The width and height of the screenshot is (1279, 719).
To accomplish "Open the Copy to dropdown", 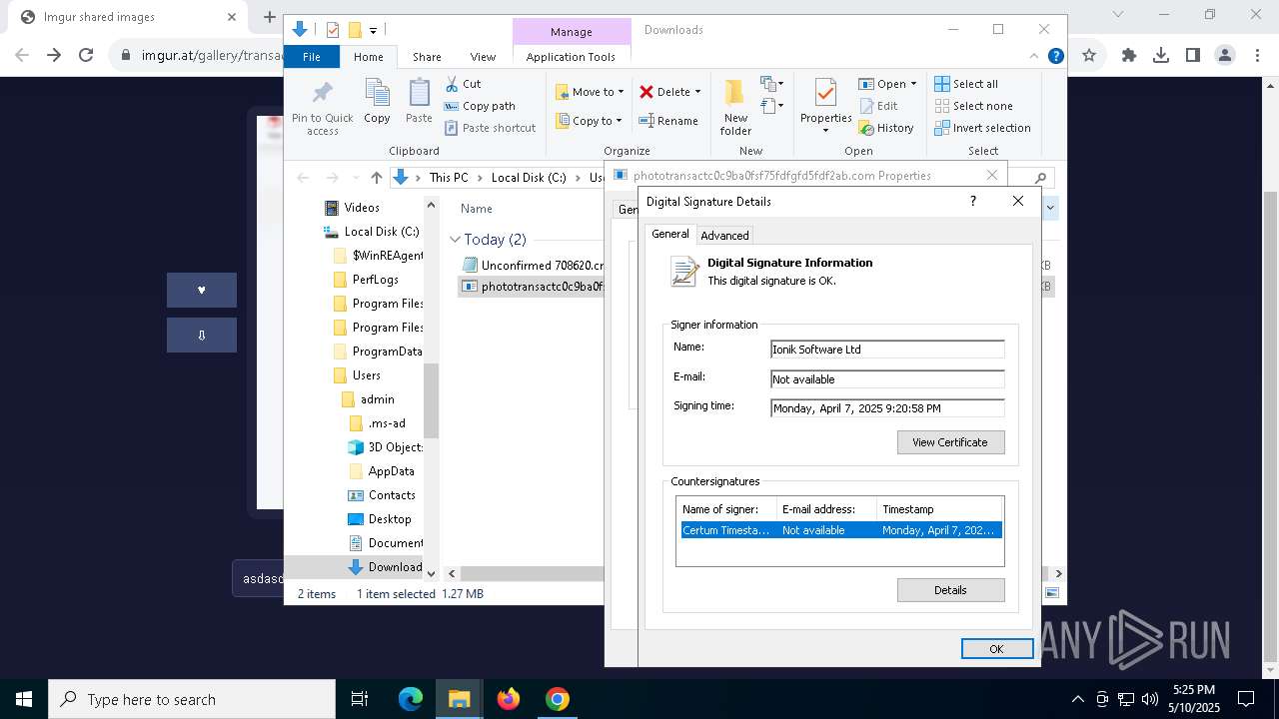I will 590,121.
